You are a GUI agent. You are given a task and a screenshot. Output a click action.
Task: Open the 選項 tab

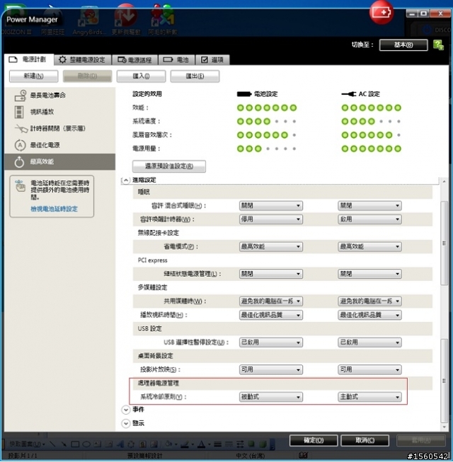(x=212, y=60)
